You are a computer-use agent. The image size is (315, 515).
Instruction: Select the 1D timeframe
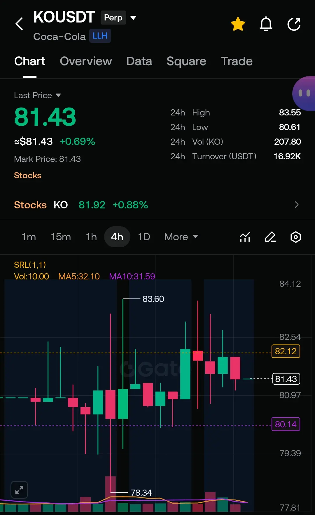[x=144, y=237]
